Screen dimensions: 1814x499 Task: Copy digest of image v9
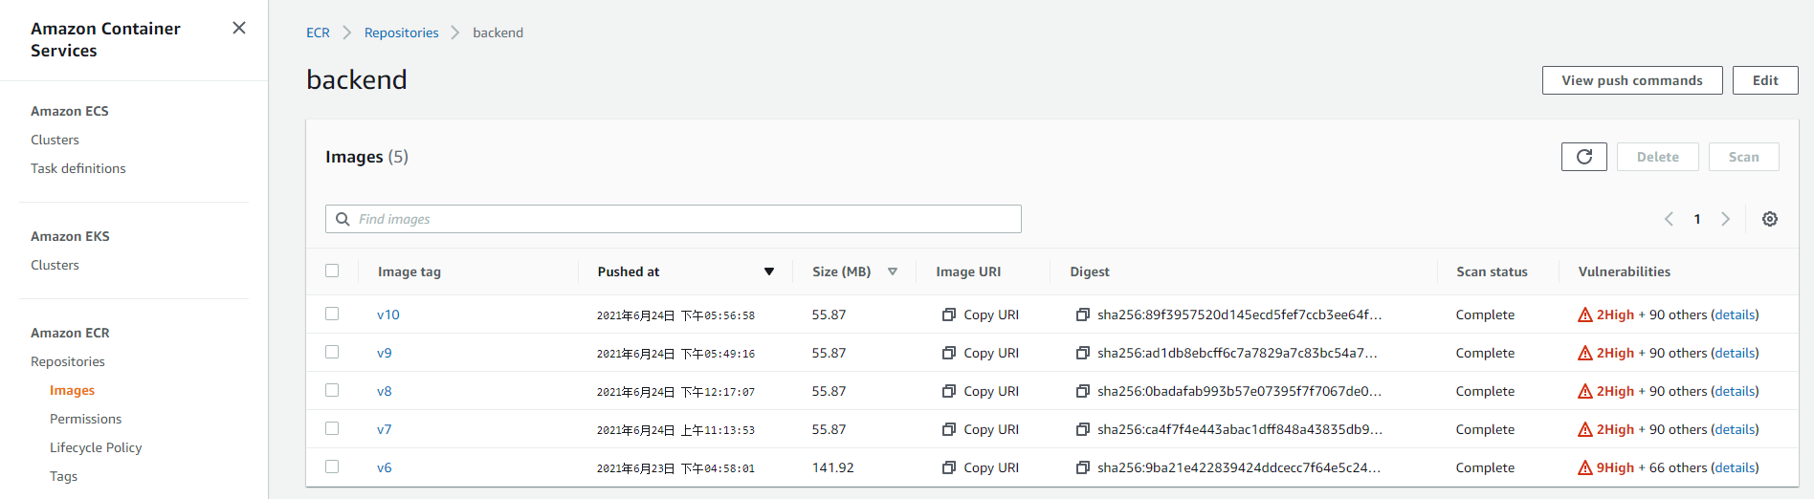pos(1082,353)
